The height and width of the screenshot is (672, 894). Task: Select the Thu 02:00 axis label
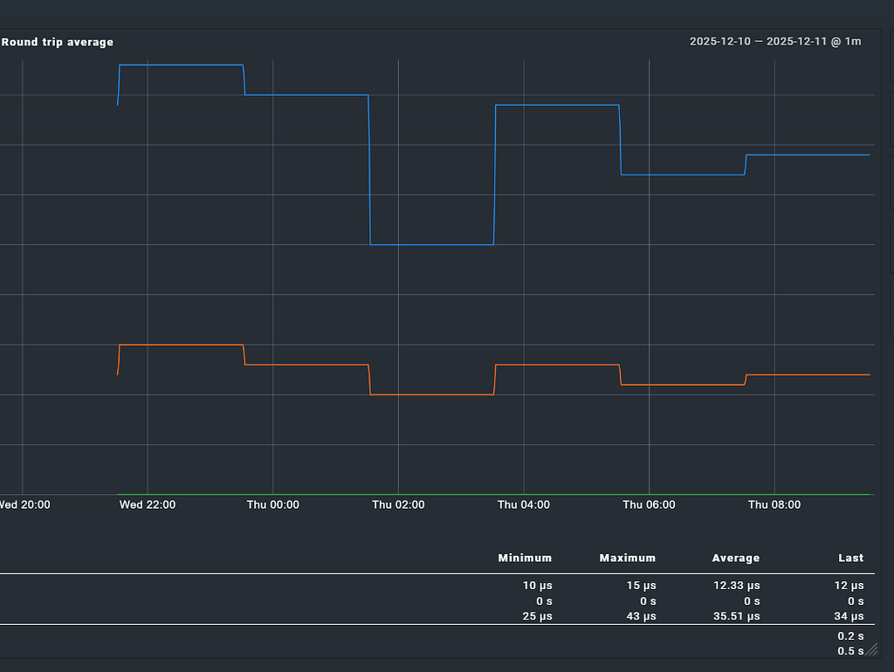(398, 504)
